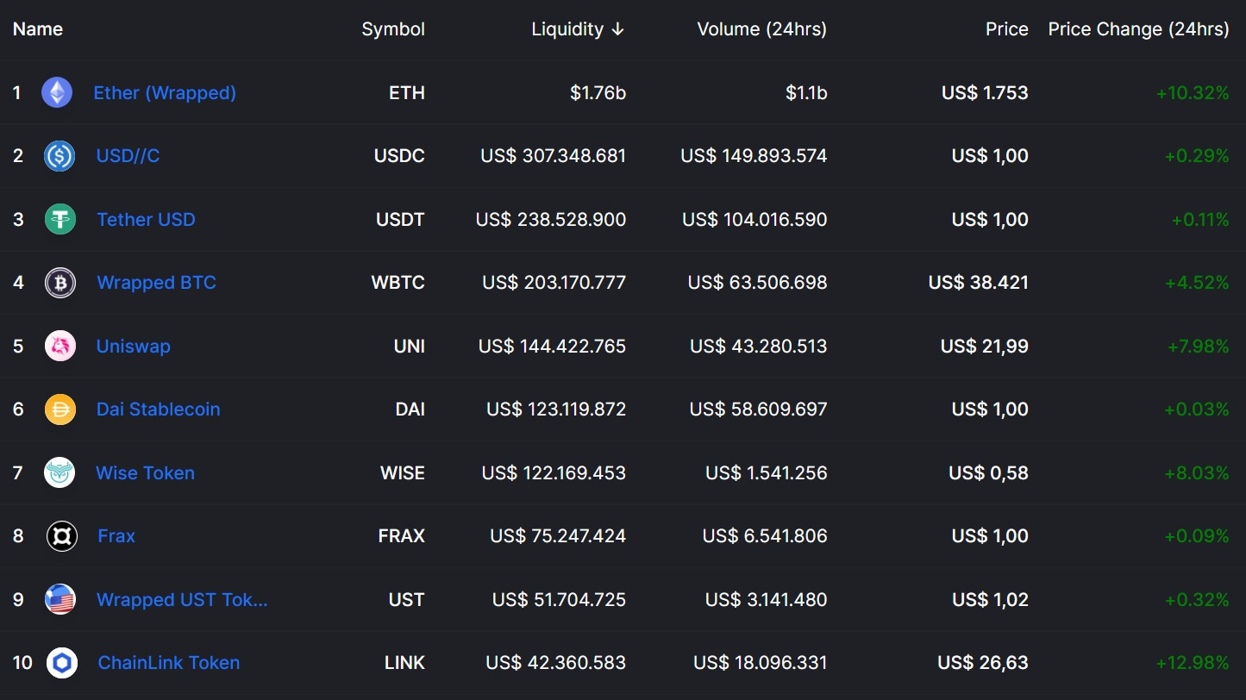
Task: Click the Wrapped UST flag icon
Action: [60, 599]
